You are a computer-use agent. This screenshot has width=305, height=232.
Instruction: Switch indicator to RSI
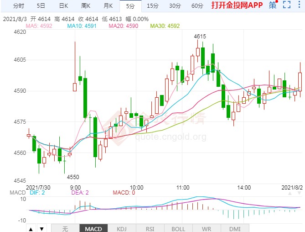150,228
